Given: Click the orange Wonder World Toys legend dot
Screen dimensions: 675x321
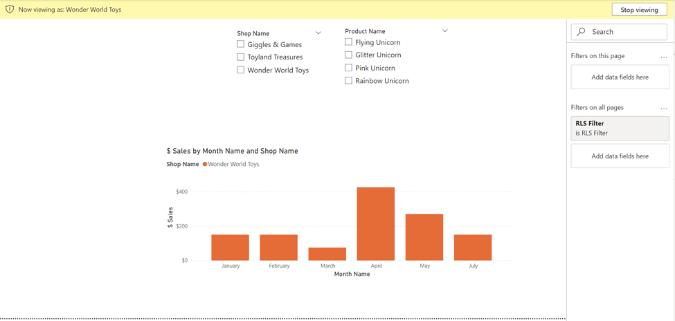Looking at the screenshot, I should point(205,165).
